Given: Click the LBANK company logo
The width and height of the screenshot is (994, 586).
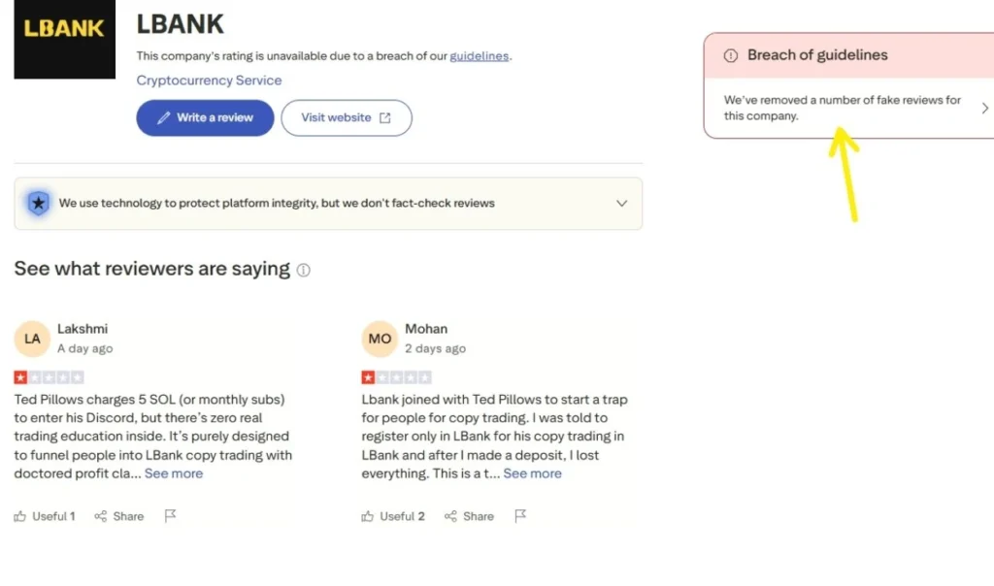Looking at the screenshot, I should [x=65, y=38].
